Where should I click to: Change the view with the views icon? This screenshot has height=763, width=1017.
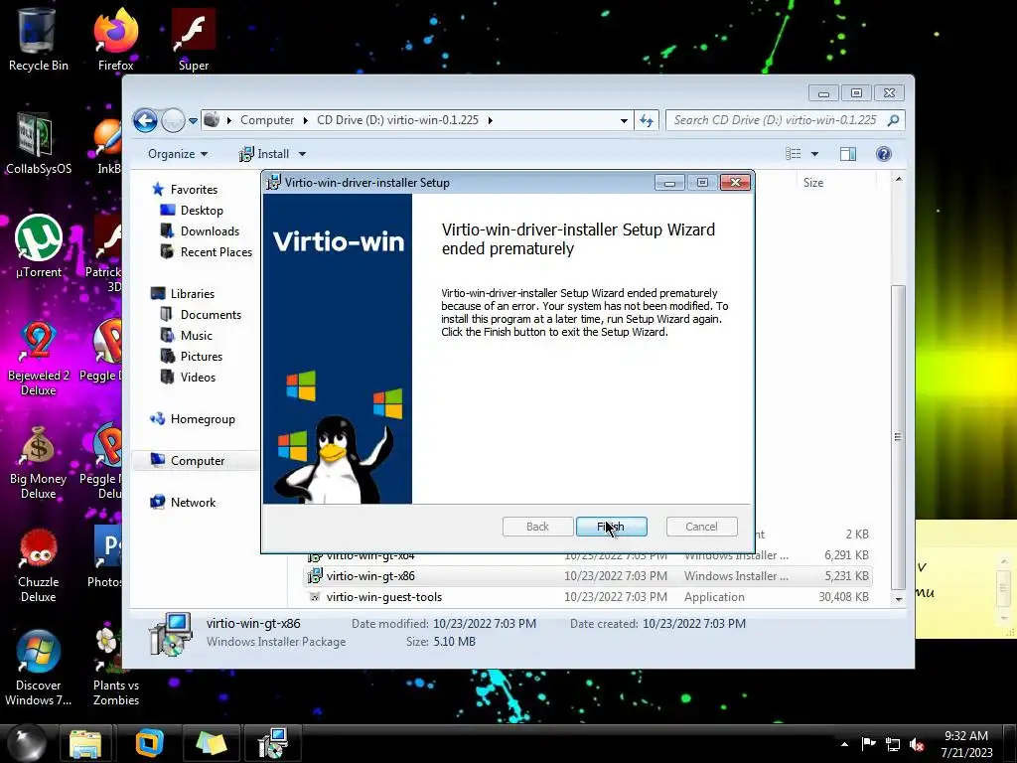tap(793, 154)
